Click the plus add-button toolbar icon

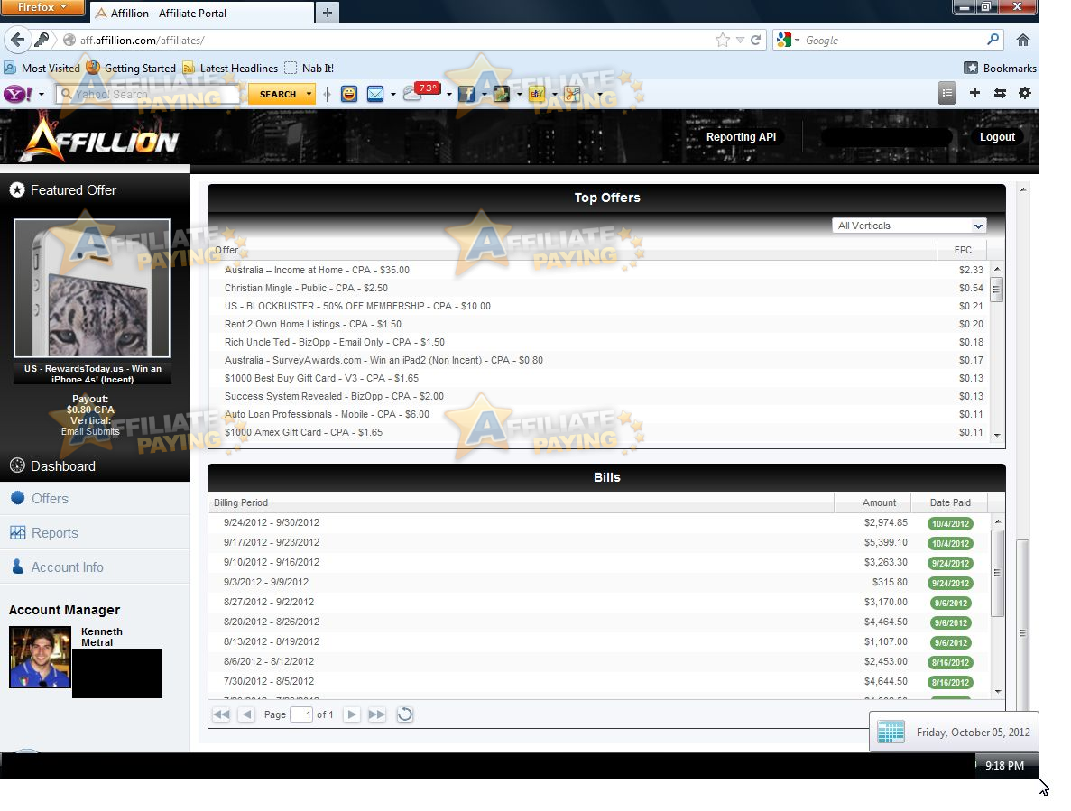pos(974,93)
